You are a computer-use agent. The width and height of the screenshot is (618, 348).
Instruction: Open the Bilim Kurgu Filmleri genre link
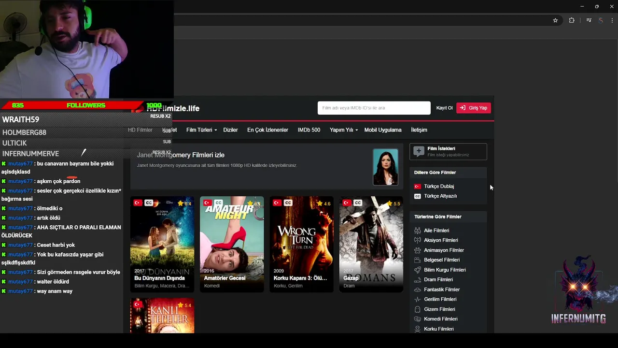pyautogui.click(x=445, y=270)
